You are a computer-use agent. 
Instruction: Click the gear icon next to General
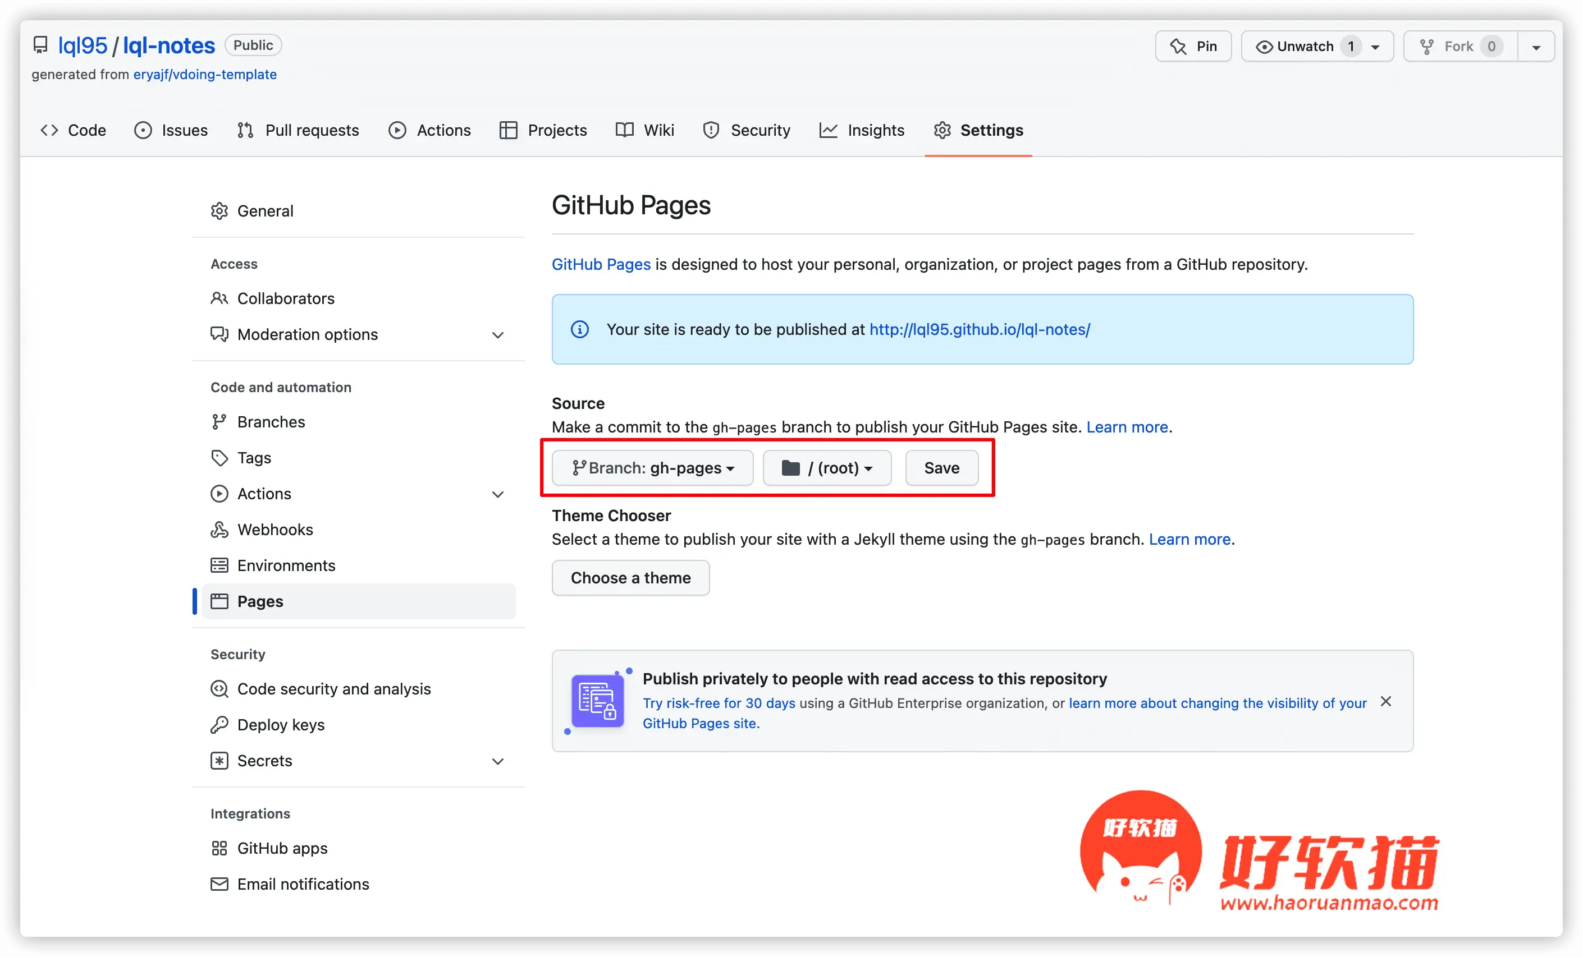(219, 211)
